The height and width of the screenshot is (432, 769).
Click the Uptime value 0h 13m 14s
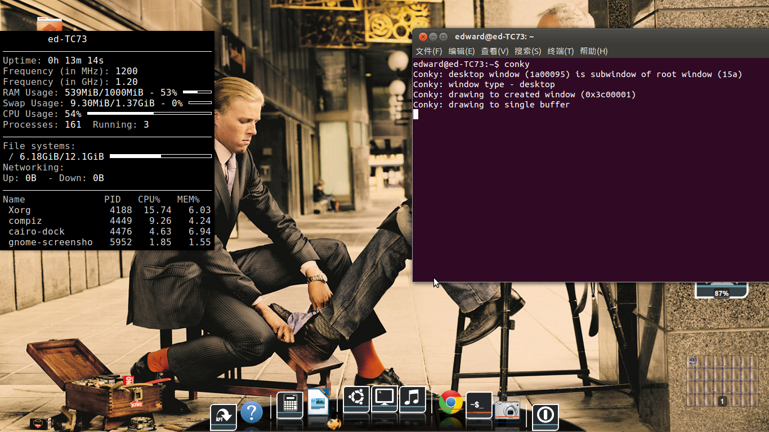pyautogui.click(x=76, y=61)
